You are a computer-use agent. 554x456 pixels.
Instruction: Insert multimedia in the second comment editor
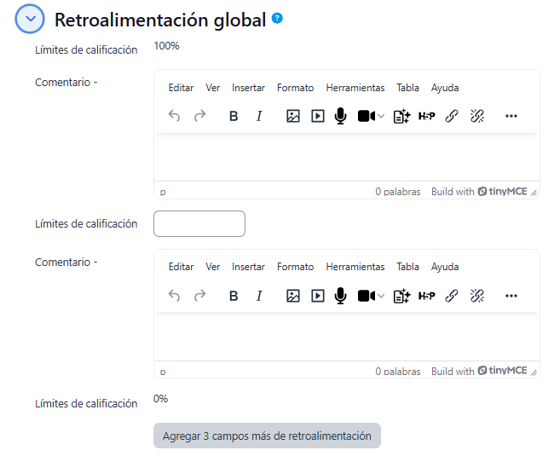click(317, 296)
